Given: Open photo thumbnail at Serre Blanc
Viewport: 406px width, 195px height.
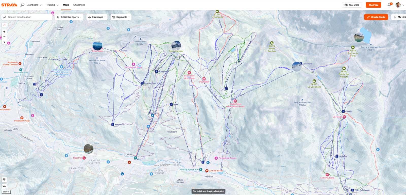Looking at the screenshot, I should click(97, 46).
